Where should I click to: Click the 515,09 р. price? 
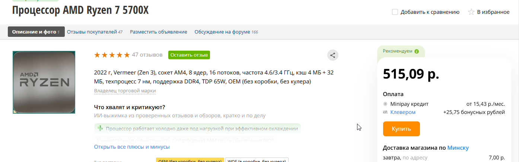coord(411,74)
